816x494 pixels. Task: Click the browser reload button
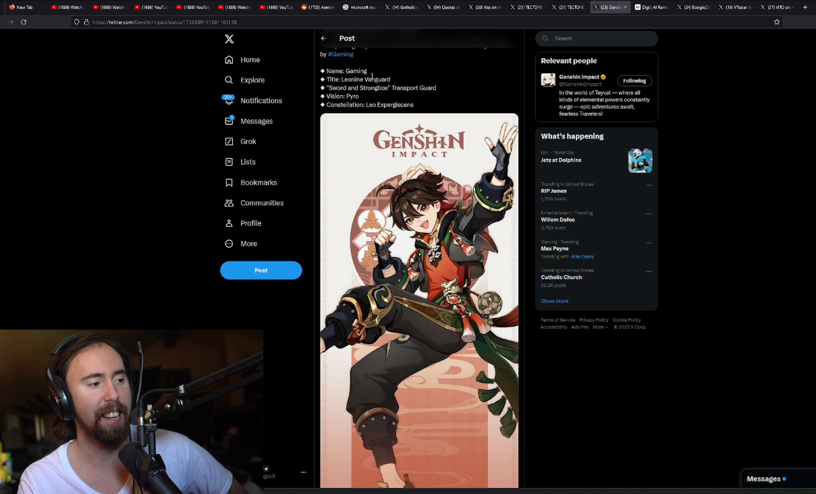[x=24, y=22]
